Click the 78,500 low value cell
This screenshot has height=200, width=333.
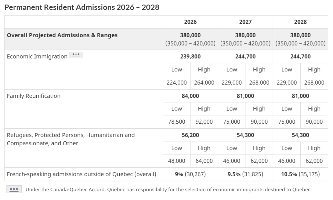(177, 122)
